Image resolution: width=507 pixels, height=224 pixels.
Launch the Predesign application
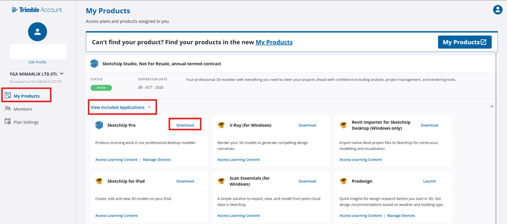coord(429,181)
